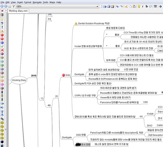Expand the collapsed 2nd node
The width and height of the screenshot is (163, 147).
52,16
